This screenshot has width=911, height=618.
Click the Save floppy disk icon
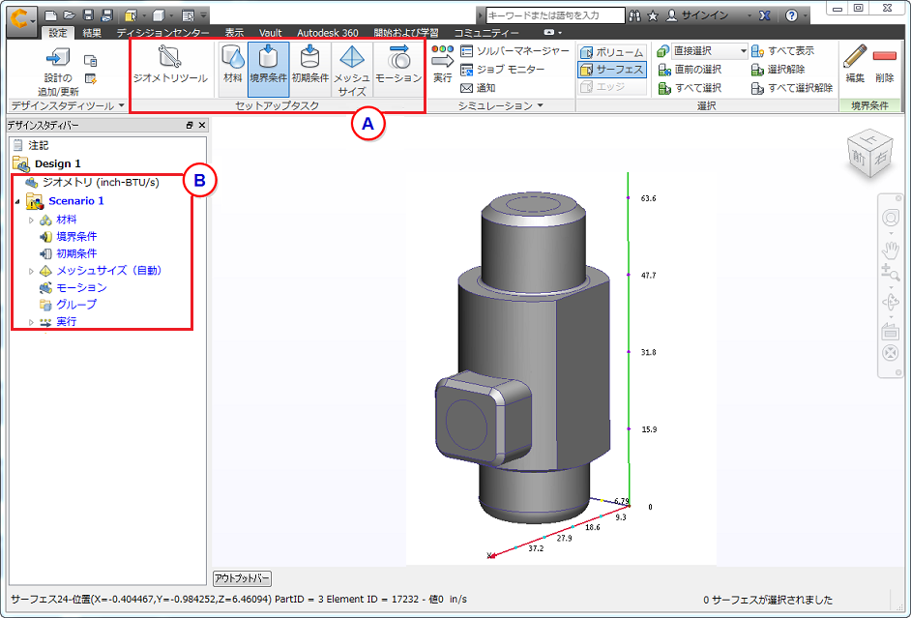pyautogui.click(x=88, y=15)
